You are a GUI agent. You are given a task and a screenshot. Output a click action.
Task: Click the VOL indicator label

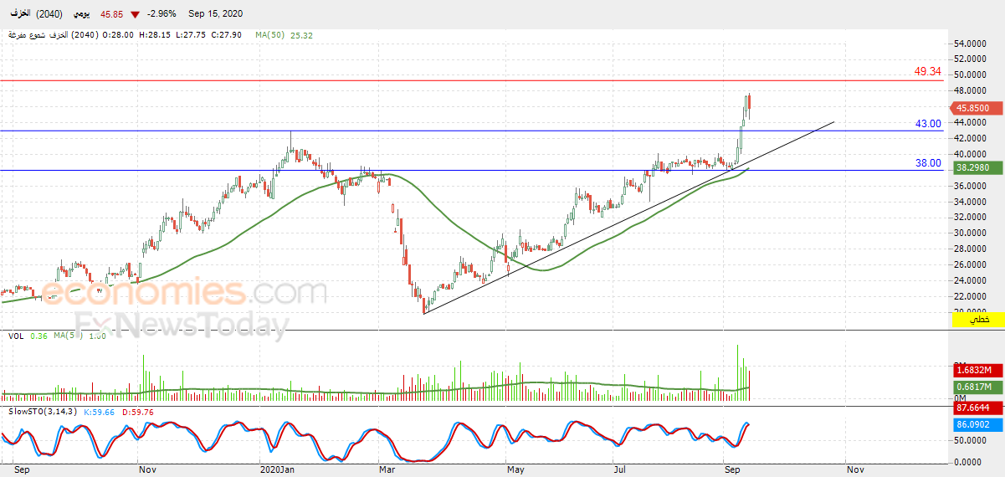(x=15, y=336)
